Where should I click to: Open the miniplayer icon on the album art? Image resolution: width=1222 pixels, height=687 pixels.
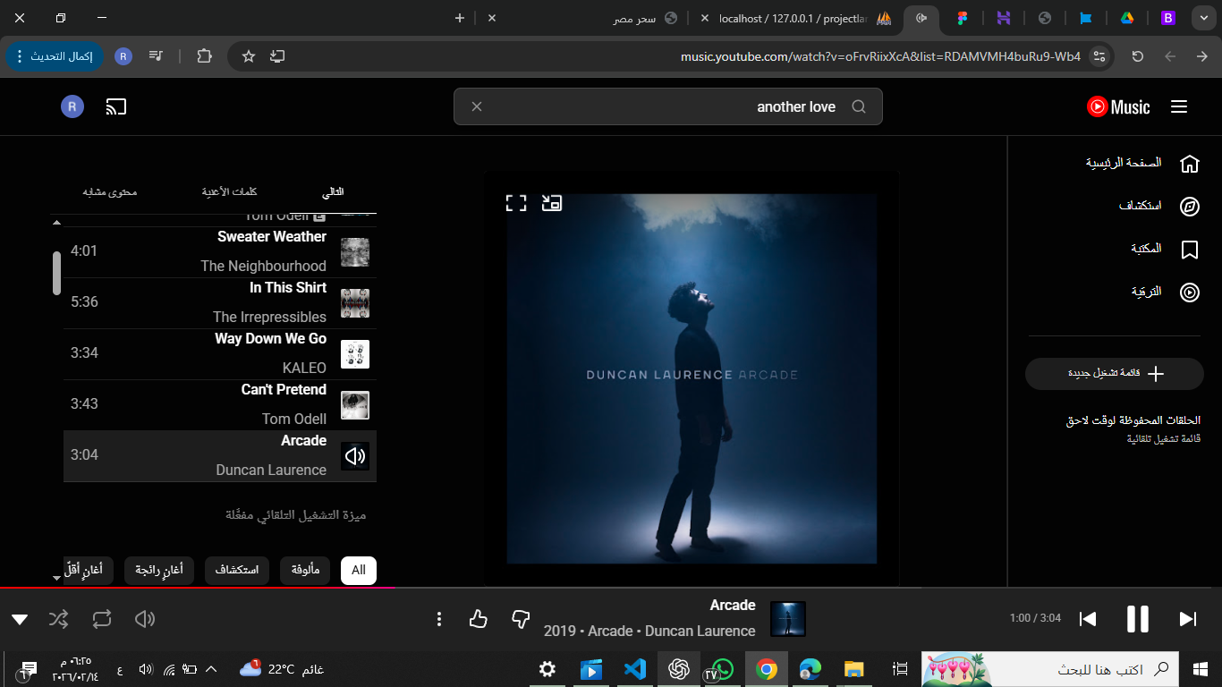[x=552, y=203]
